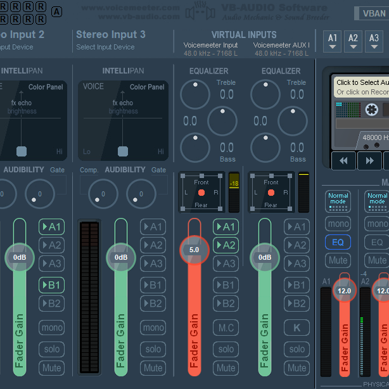
Task: Adjust middle EQ knob of Voicemeeter AUX
Action: point(293,121)
